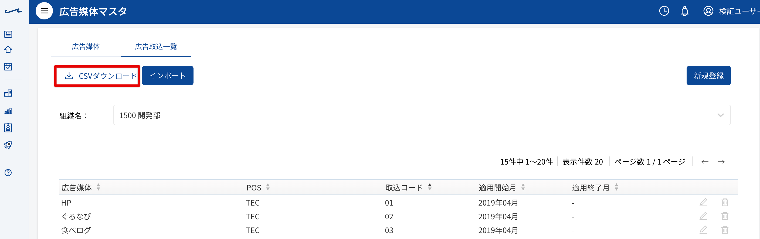Open the calendar check icon in sidebar
The image size is (760, 239).
8,67
